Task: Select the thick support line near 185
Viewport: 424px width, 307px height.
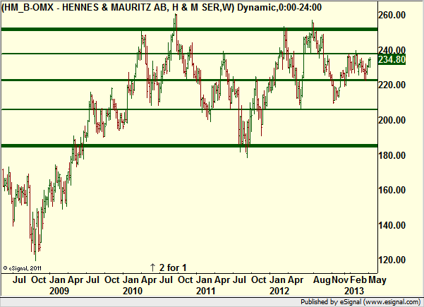Action: click(x=189, y=146)
